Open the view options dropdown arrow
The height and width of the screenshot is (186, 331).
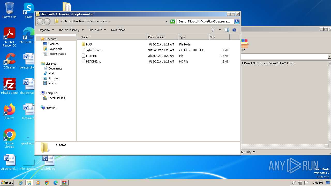[220, 30]
